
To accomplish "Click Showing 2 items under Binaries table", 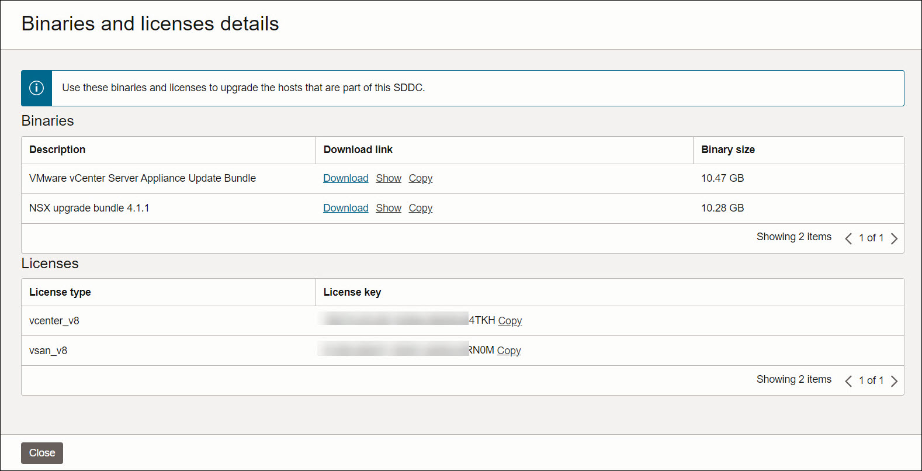I will [794, 237].
